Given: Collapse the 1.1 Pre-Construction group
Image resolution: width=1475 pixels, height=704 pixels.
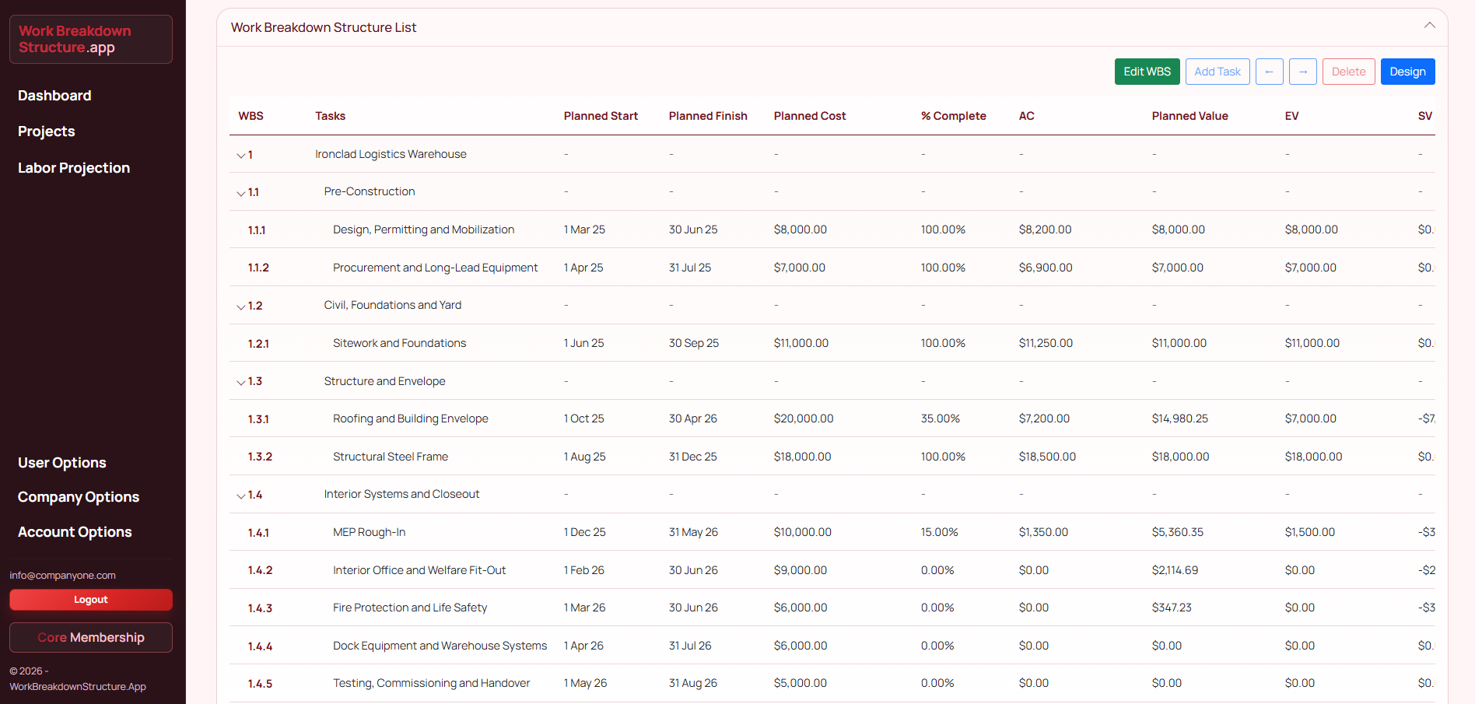Looking at the screenshot, I should 241,193.
